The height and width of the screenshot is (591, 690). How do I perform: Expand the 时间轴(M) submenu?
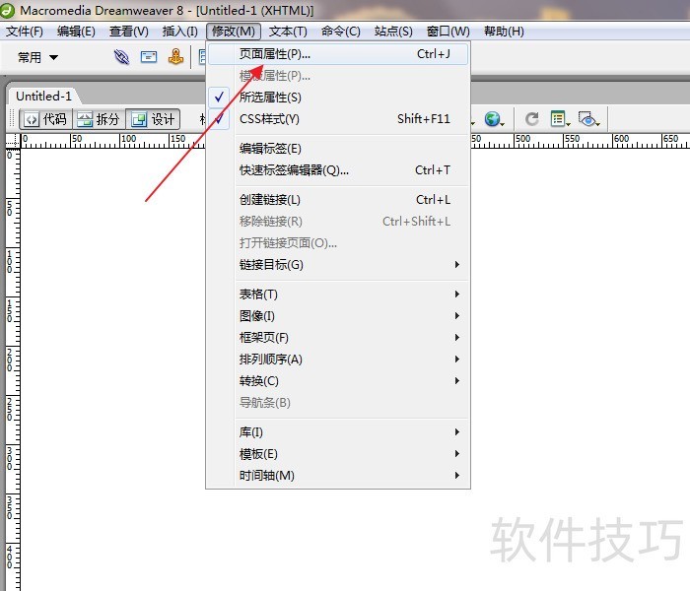338,476
